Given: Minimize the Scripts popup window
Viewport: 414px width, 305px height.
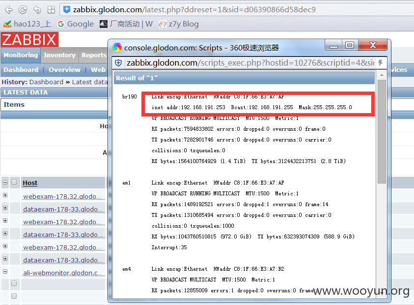Looking at the screenshot, I should pos(333,45).
